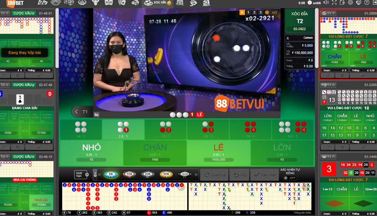The image size is (377, 216).
Task: Select the 10K chip
Action: tap(129, 175)
